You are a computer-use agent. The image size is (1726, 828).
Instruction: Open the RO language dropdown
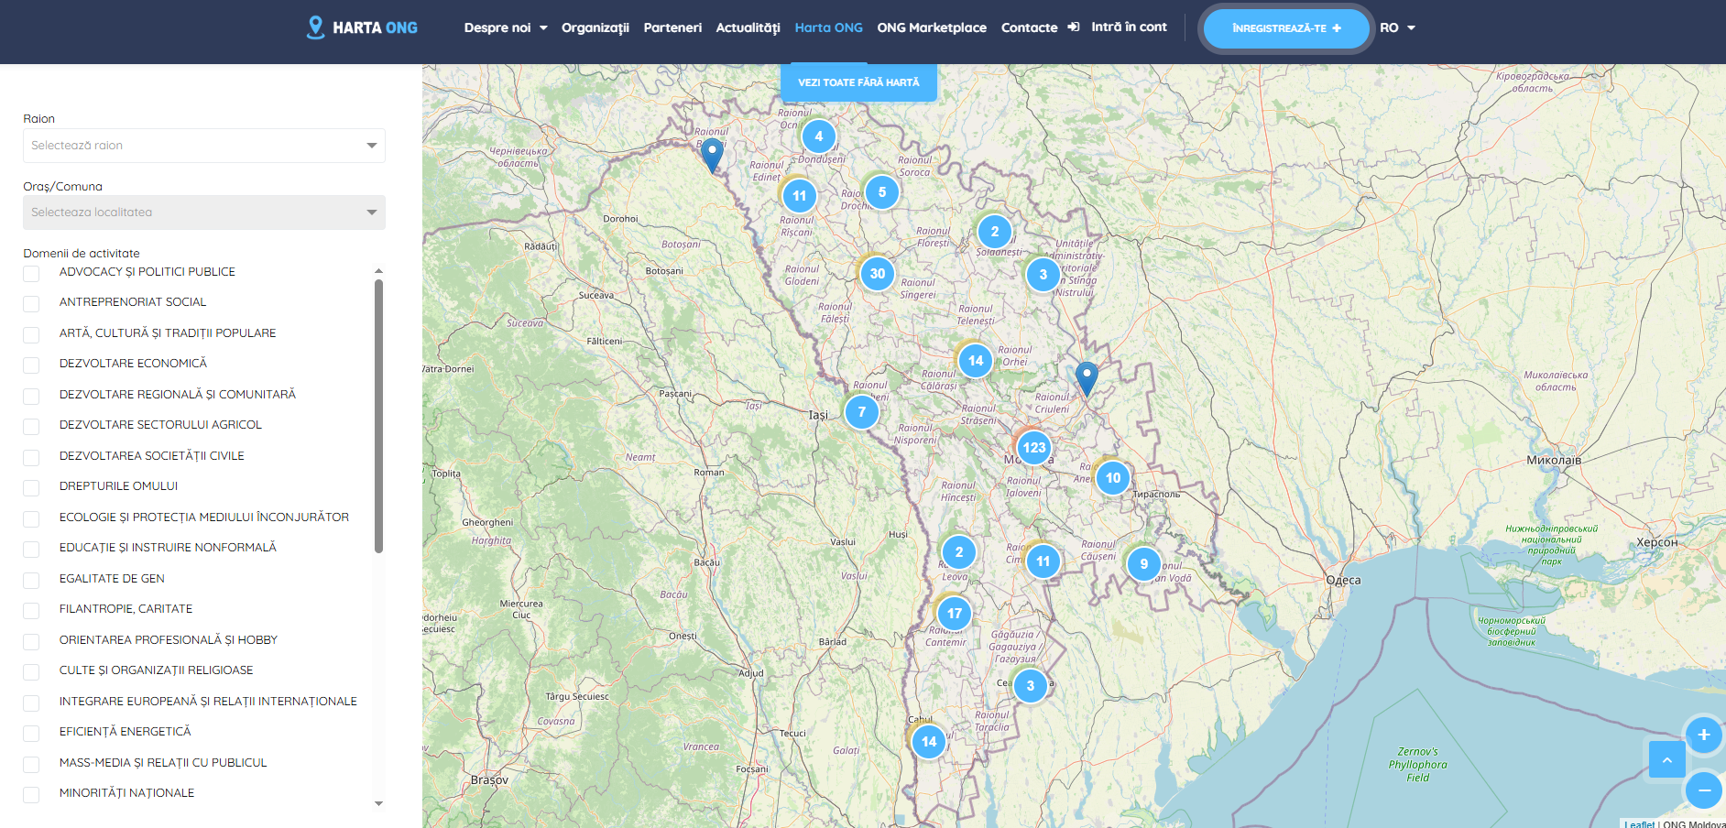[x=1397, y=27]
